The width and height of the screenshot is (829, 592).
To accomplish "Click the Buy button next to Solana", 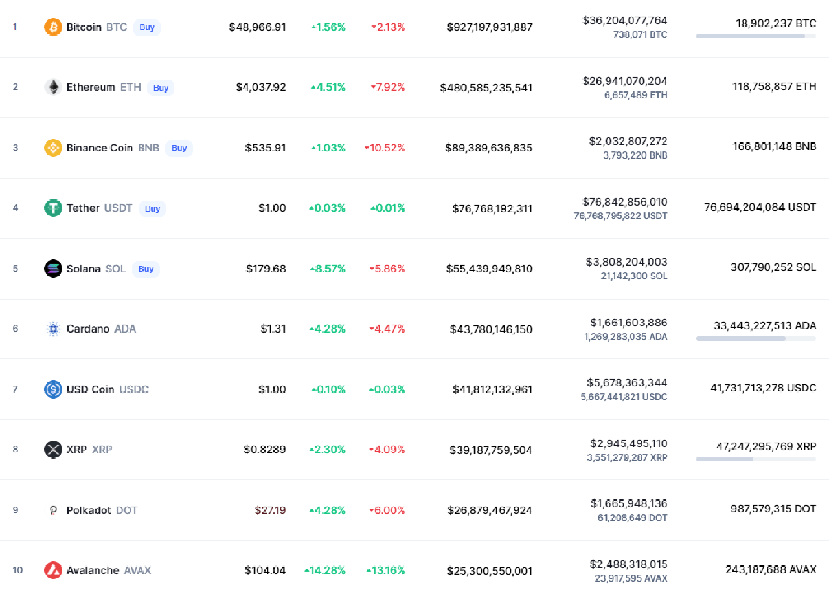I will 146,269.
